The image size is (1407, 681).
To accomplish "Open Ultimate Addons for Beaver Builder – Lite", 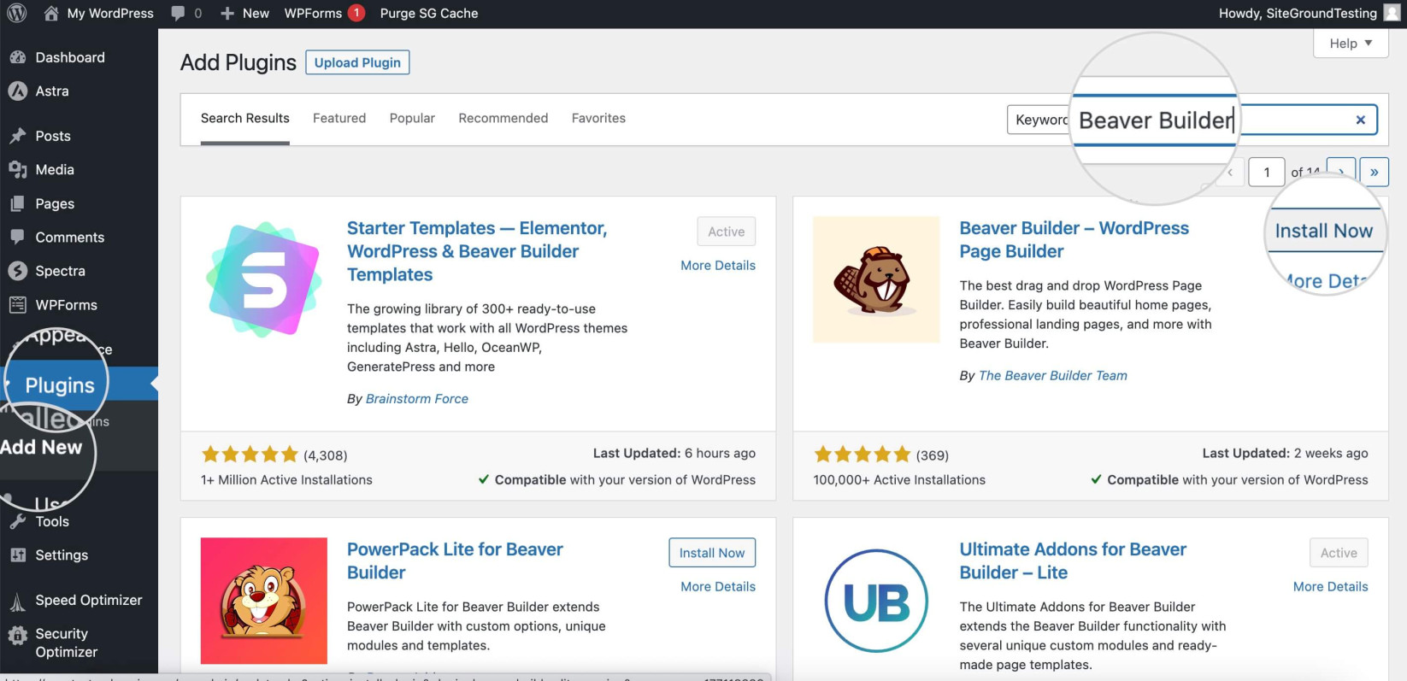I will [1073, 561].
